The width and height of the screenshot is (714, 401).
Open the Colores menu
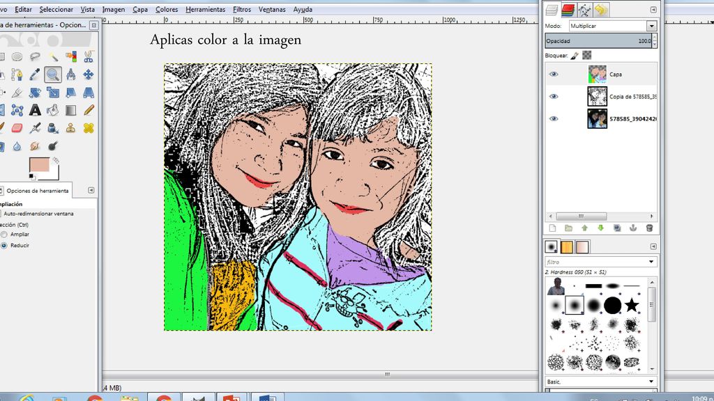point(167,9)
